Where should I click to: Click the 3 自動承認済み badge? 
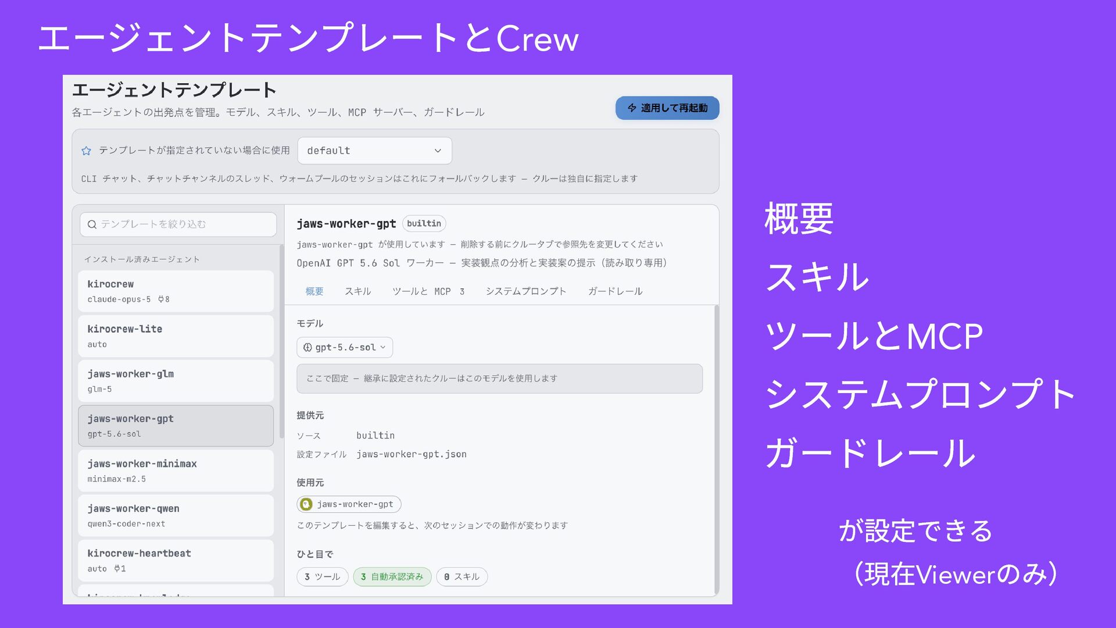click(392, 577)
